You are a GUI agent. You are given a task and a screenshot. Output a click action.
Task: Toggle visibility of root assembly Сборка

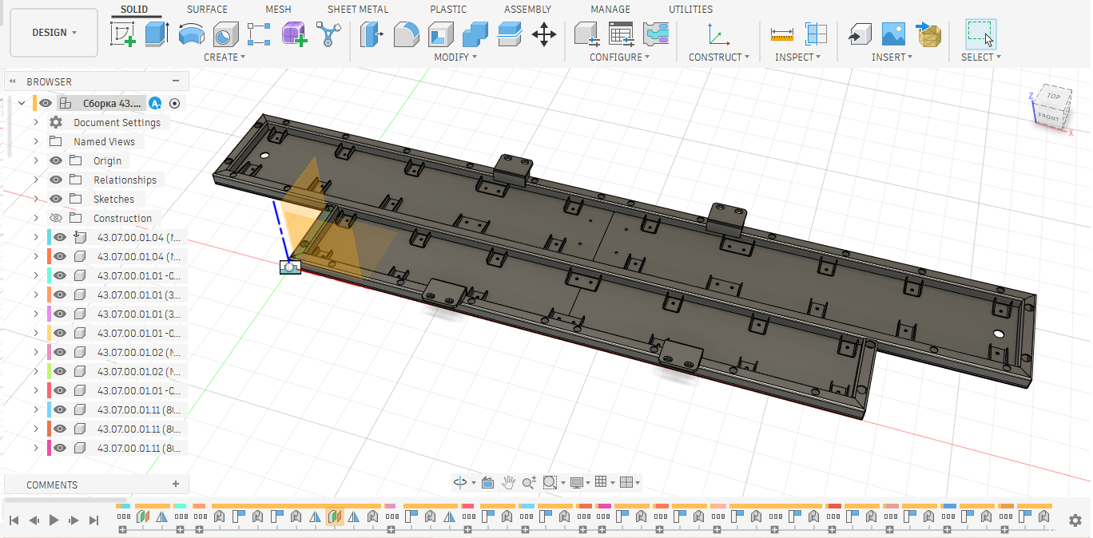pos(46,103)
